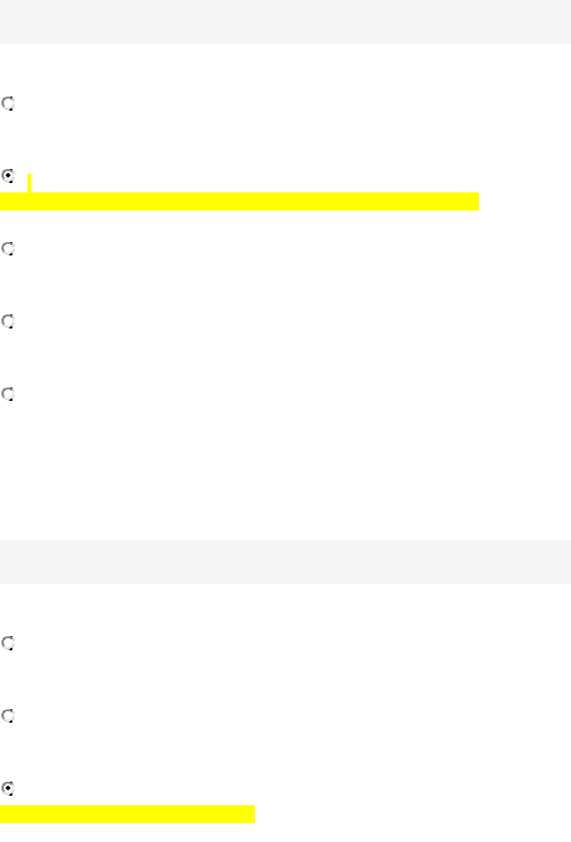
Task: Click the selected third radio in the bottom question
Action: pos(8,788)
